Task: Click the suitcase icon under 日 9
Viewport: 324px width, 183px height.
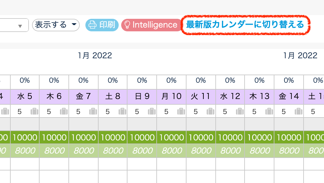Action: click(152, 112)
